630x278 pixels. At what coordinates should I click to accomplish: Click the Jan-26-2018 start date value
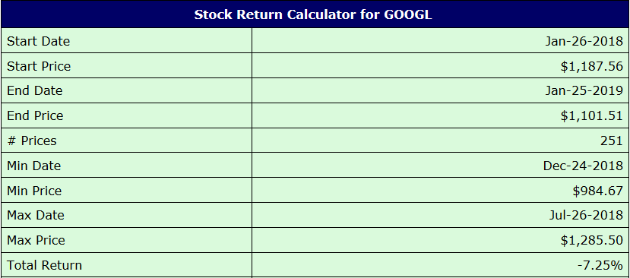click(584, 41)
